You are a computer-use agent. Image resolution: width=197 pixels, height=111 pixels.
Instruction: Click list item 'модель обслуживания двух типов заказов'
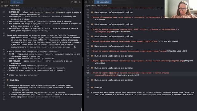45,95
